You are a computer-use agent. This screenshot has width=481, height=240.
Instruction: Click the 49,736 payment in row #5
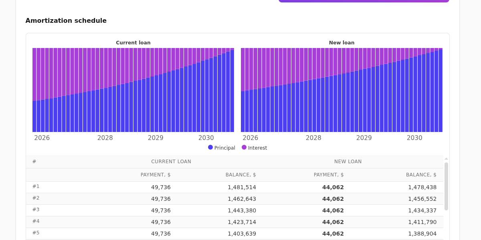161,234
